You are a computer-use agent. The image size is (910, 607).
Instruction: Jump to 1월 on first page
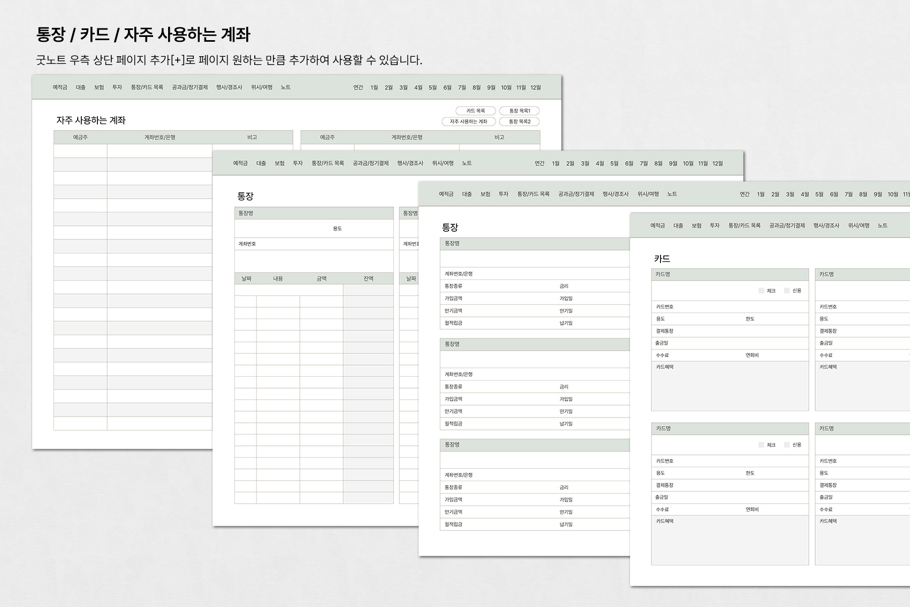(x=374, y=88)
